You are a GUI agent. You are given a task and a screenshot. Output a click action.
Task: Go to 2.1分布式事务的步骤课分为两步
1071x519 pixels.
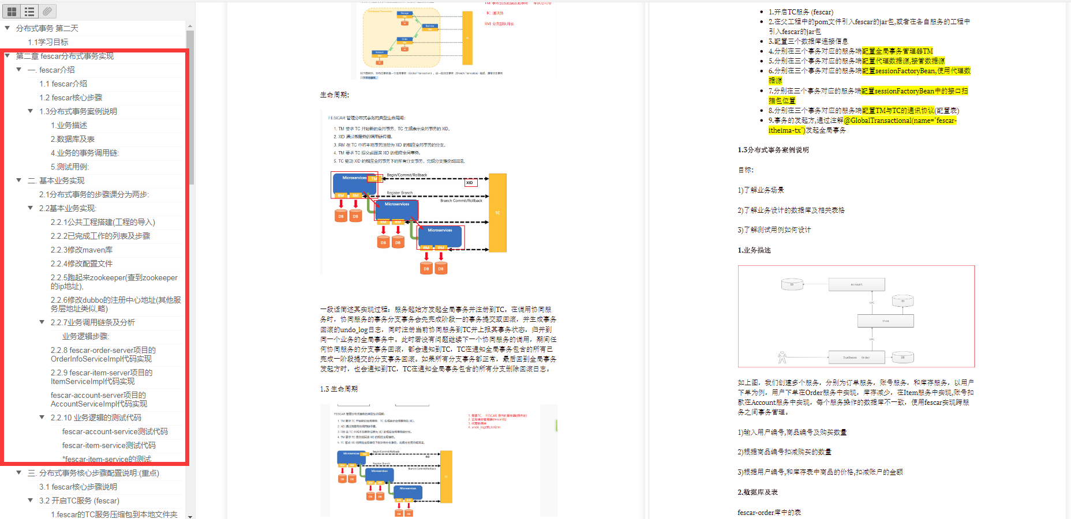(93, 194)
